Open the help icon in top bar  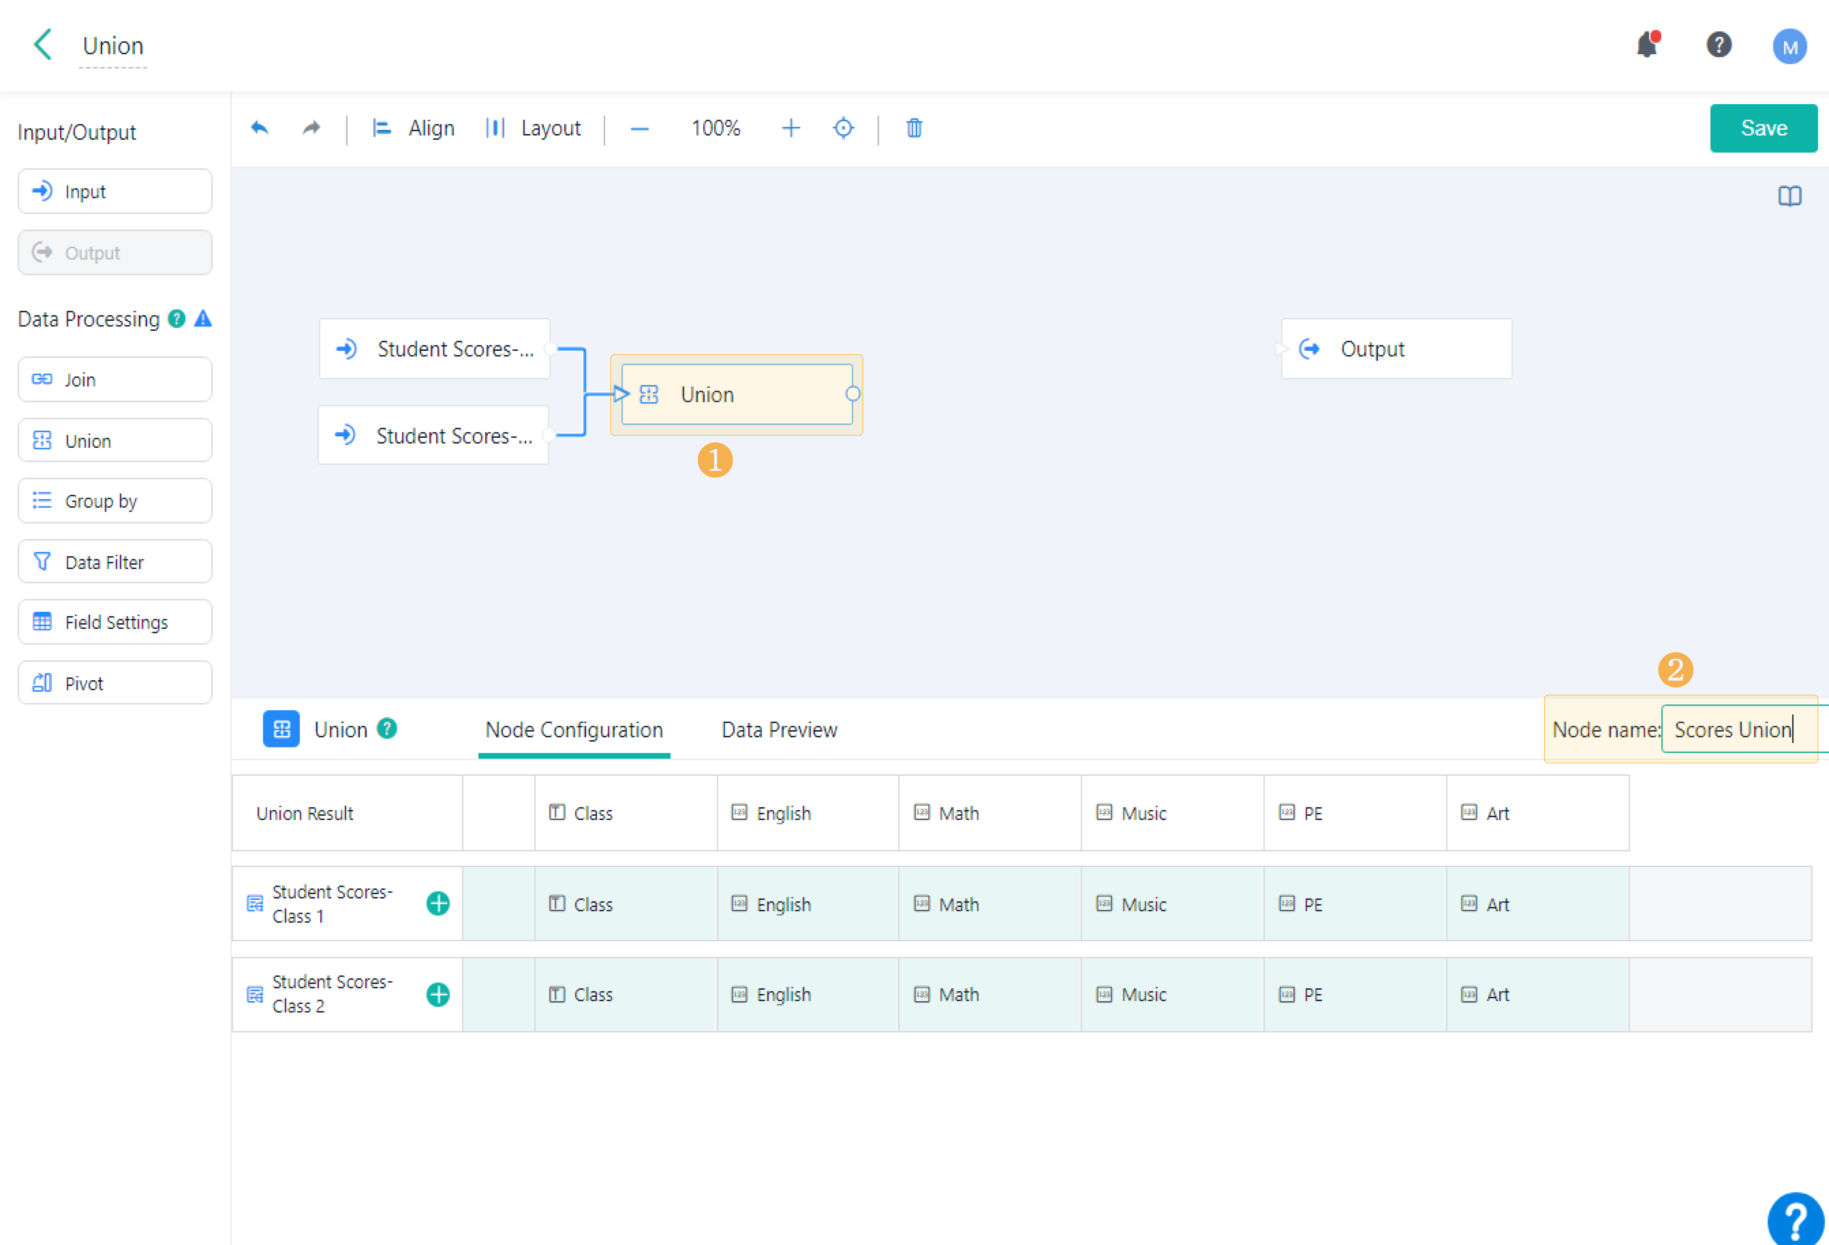tap(1719, 45)
